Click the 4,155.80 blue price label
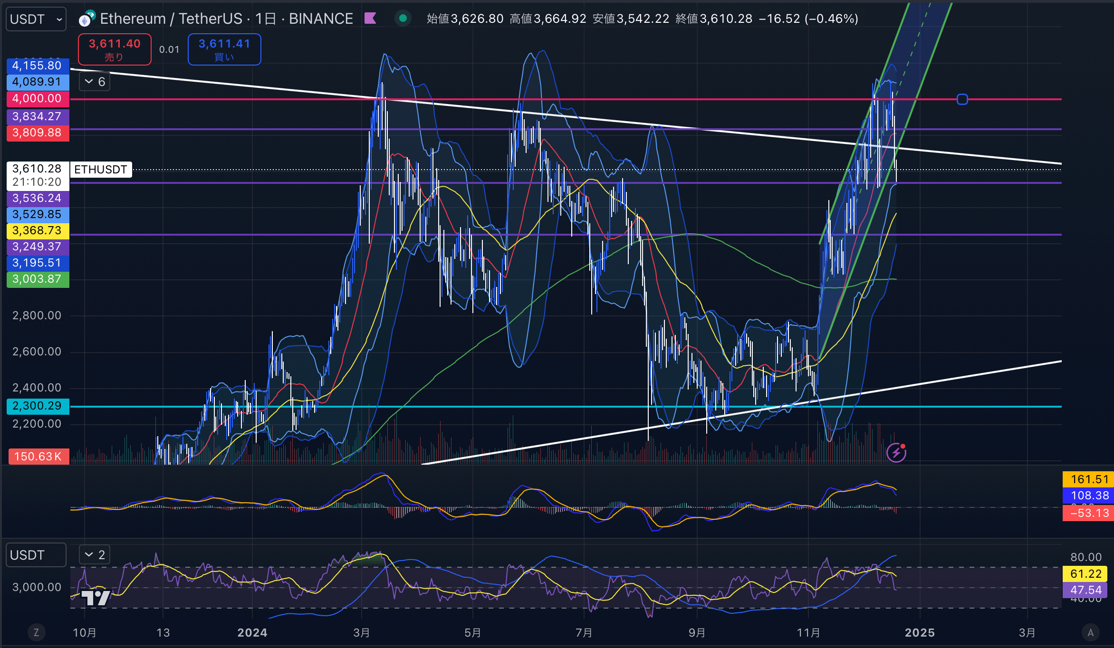Image resolution: width=1114 pixels, height=648 pixels. pyautogui.click(x=38, y=66)
